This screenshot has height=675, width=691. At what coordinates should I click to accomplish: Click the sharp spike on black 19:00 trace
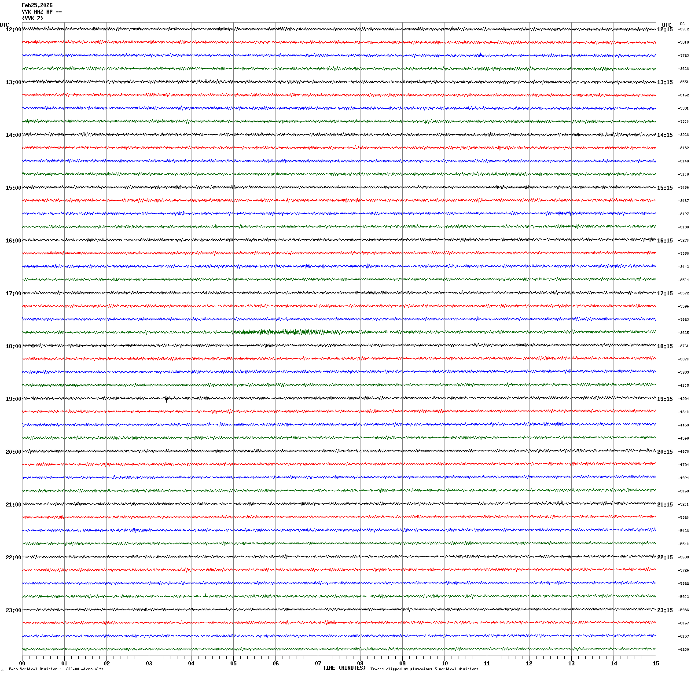[x=166, y=399]
